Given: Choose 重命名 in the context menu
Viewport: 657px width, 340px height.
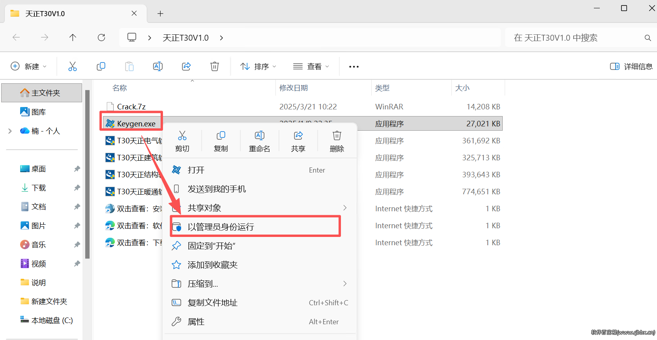Looking at the screenshot, I should pyautogui.click(x=260, y=141).
